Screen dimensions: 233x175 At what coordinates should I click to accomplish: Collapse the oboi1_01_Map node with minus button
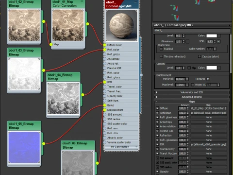[x=82, y=1]
